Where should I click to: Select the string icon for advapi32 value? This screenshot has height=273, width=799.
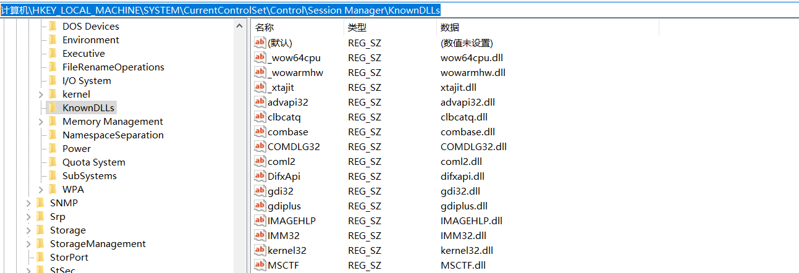coord(260,102)
